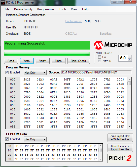
Task: Click the Microchip logo
Action: [x=113, y=45]
